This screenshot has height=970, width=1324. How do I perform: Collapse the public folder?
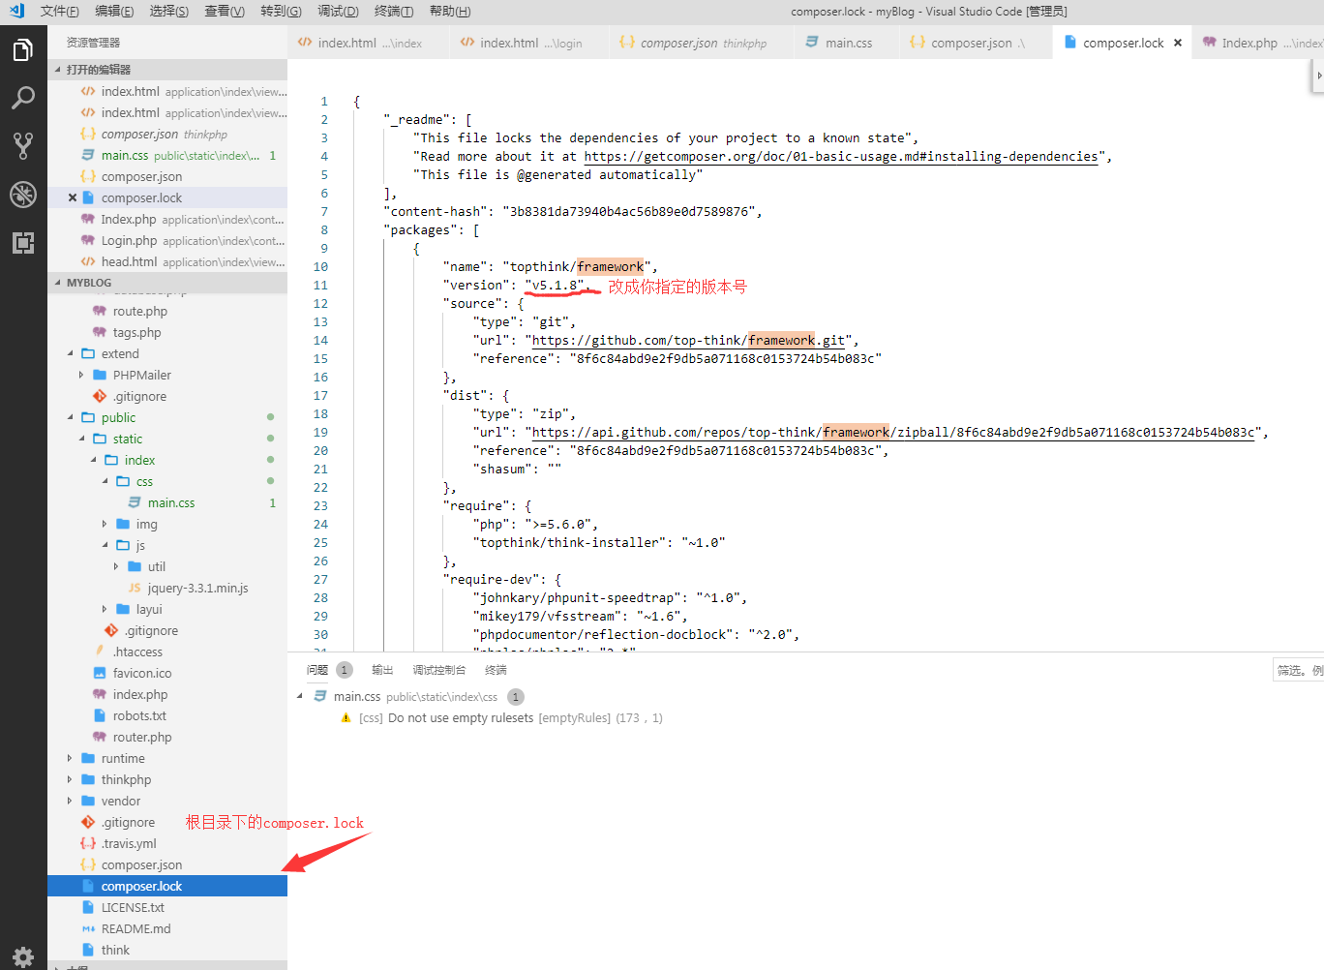[x=71, y=417]
